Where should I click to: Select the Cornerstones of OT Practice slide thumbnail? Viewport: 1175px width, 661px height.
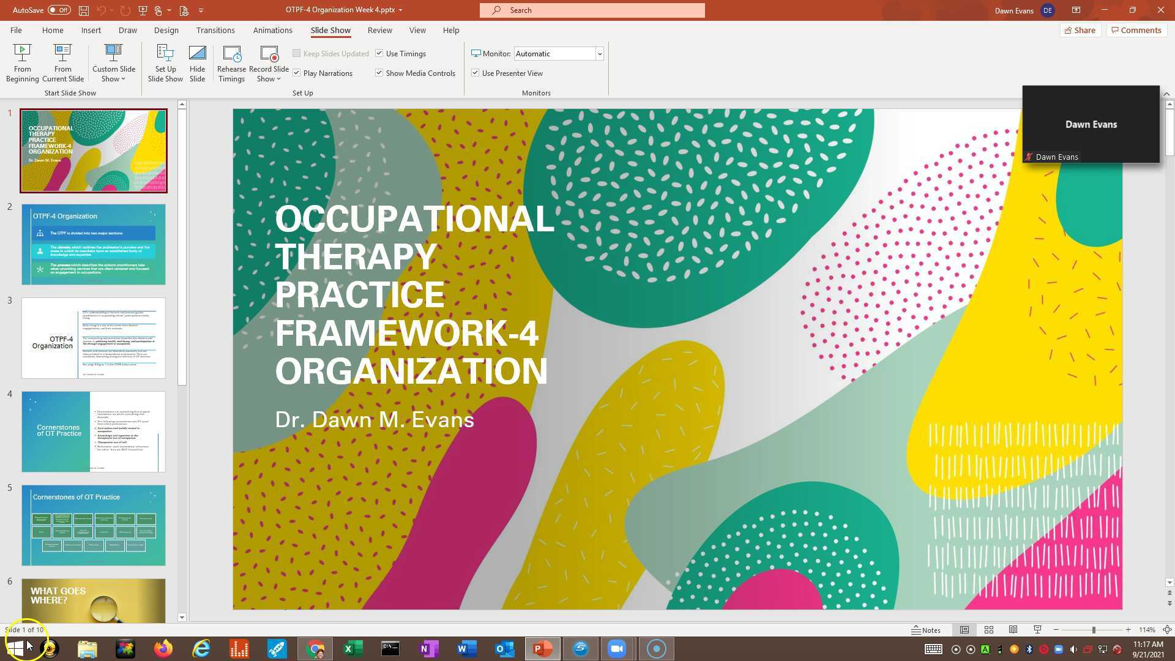pyautogui.click(x=93, y=525)
